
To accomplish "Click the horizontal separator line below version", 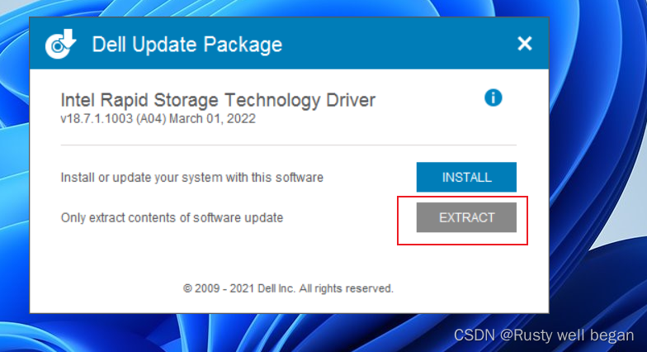I will tap(288, 145).
